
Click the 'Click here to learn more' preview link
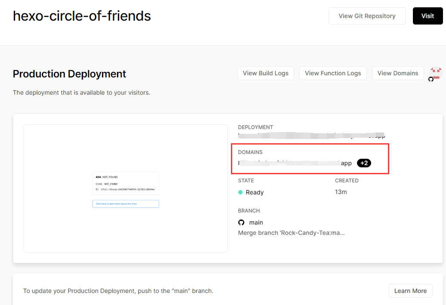[x=126, y=203]
